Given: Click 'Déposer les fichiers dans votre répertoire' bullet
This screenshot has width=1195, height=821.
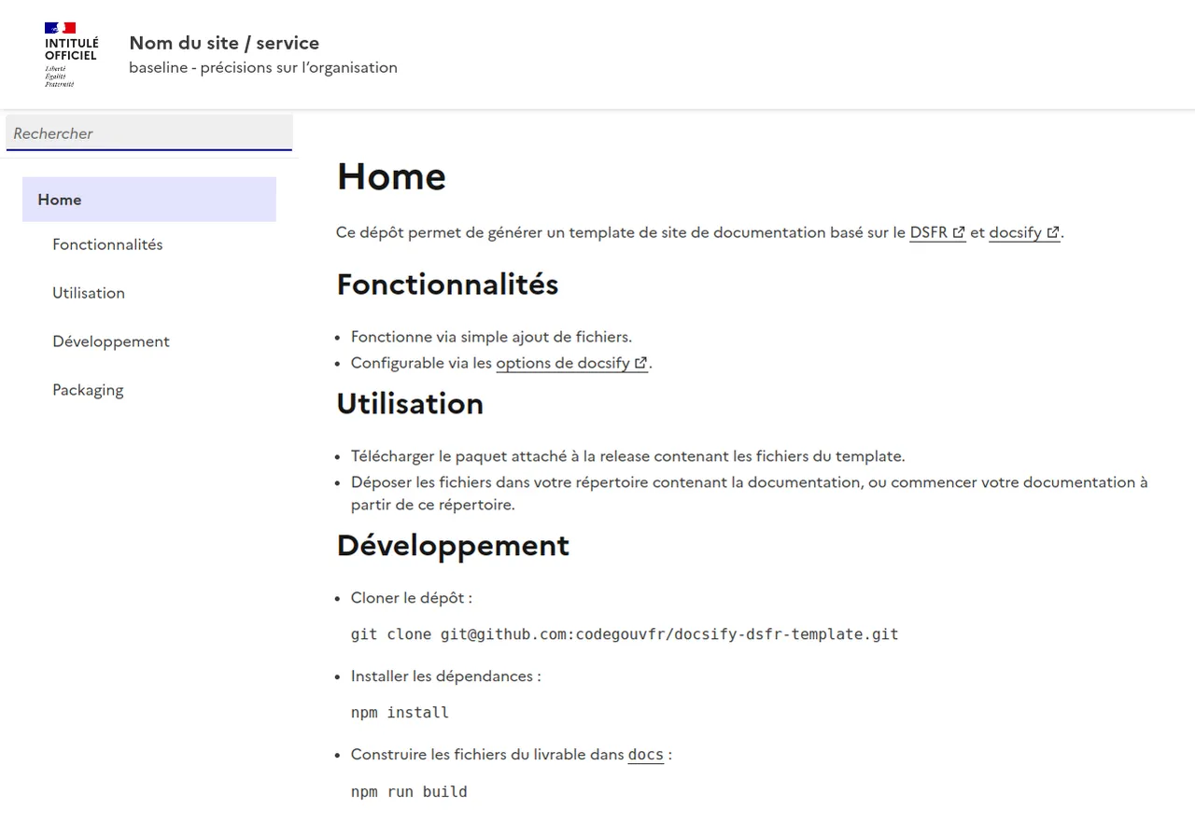Looking at the screenshot, I should [x=750, y=494].
